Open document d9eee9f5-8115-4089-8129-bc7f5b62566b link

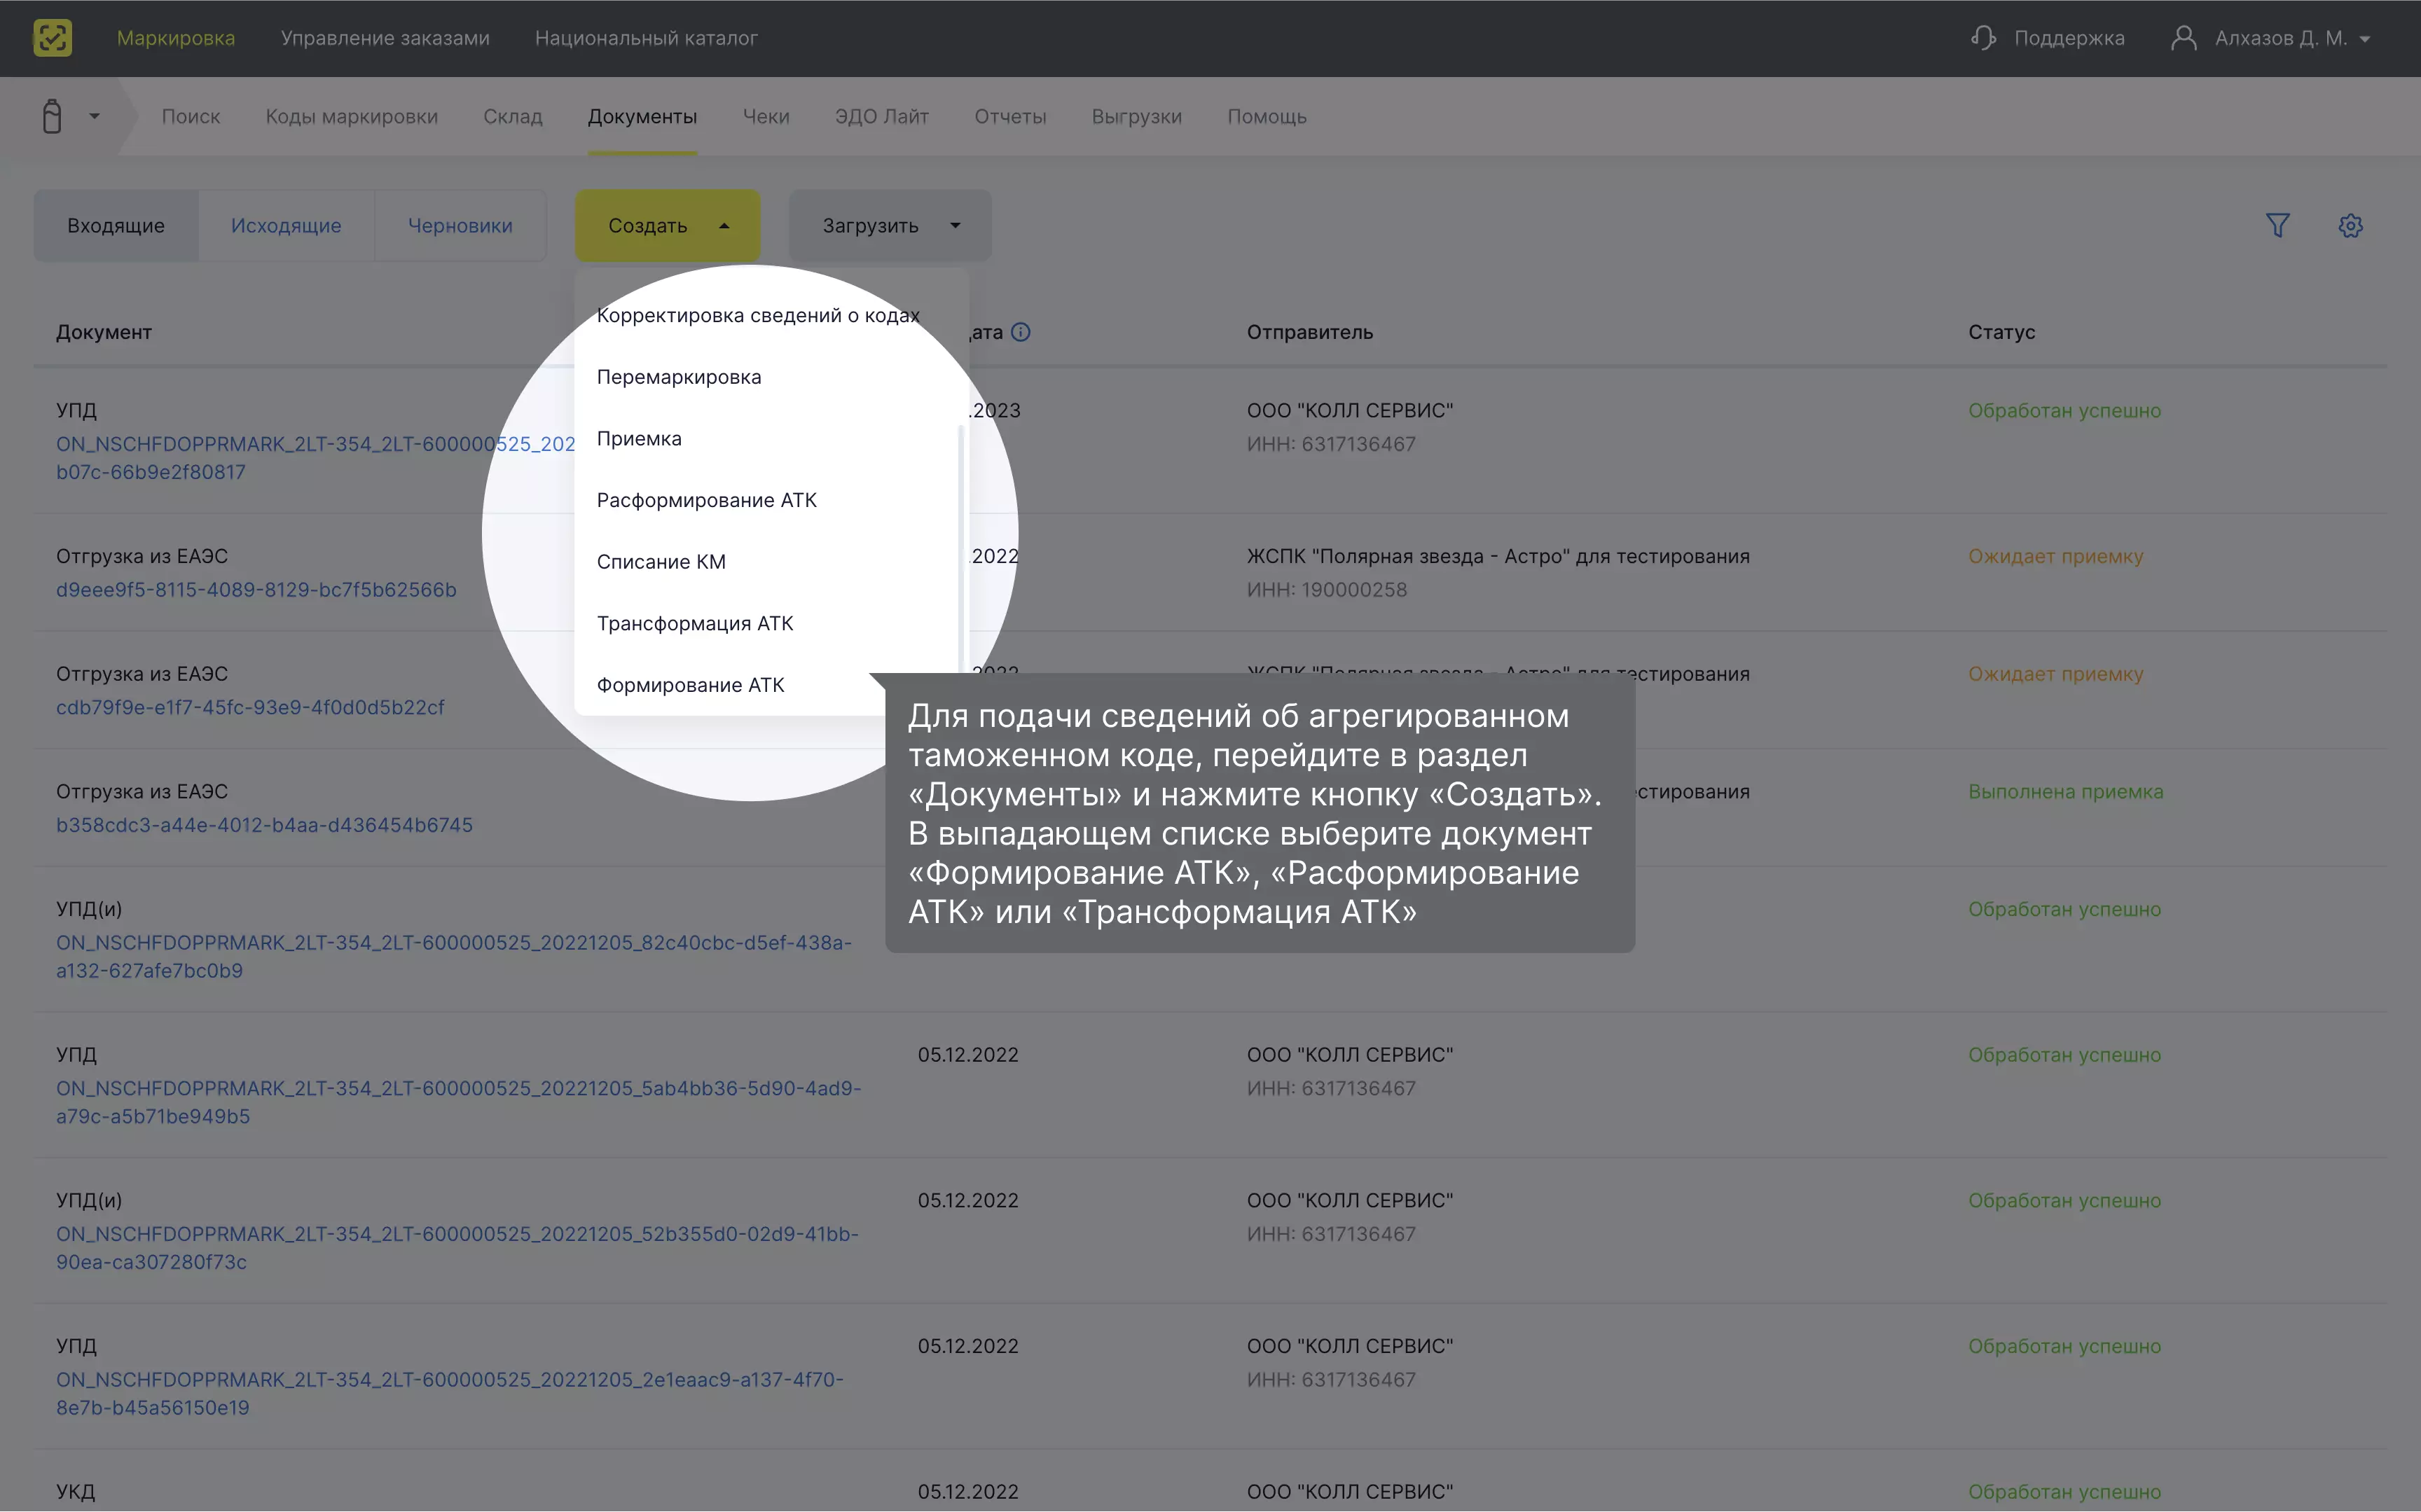tap(256, 590)
